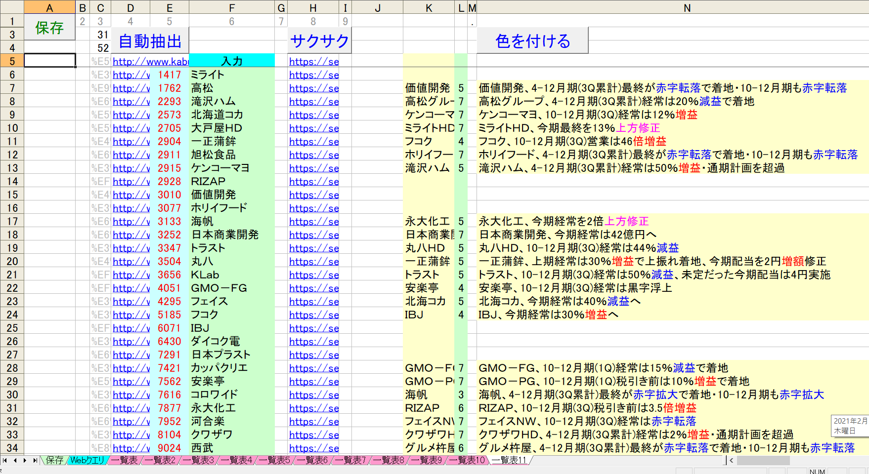Screen dimensions: 869x474
Task: Click news text 滝沢ハム、4-12月期 in column N
Action: tap(631, 168)
